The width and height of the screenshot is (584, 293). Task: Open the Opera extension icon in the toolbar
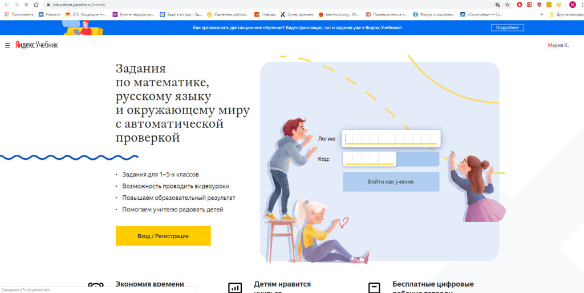point(519,5)
